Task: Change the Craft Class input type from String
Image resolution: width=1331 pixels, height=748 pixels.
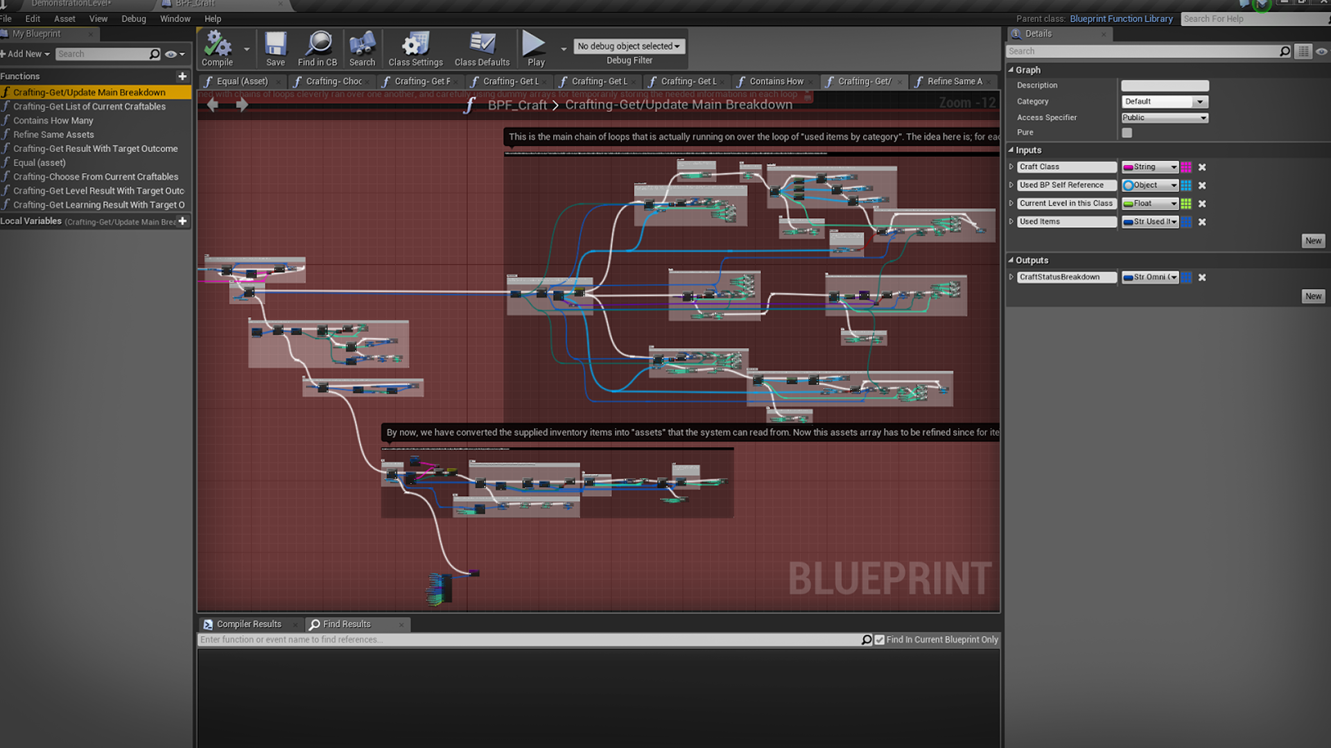Action: (x=1149, y=167)
